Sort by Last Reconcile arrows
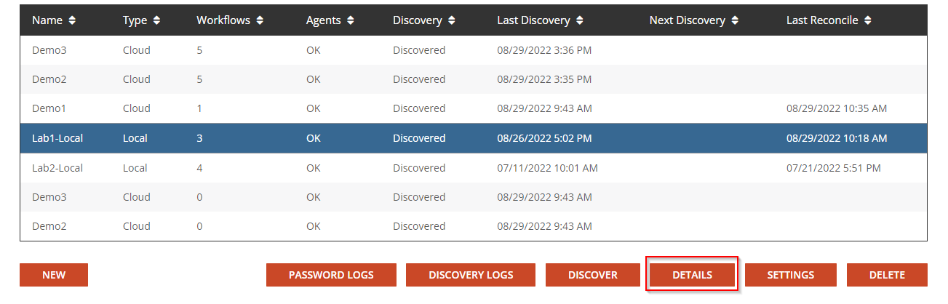Screen dimensions: 948x304 click(867, 21)
